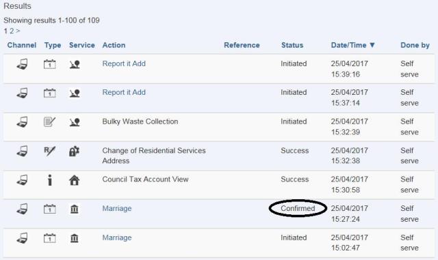Click current page number 1
The width and height of the screenshot is (438, 260).
5,31
